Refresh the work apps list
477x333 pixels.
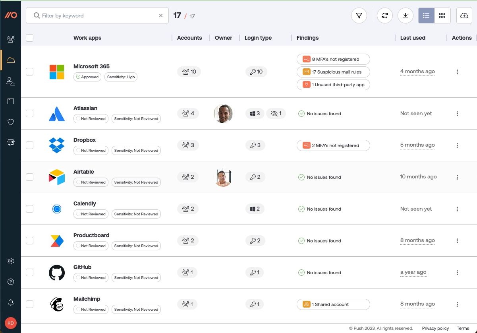(x=384, y=15)
